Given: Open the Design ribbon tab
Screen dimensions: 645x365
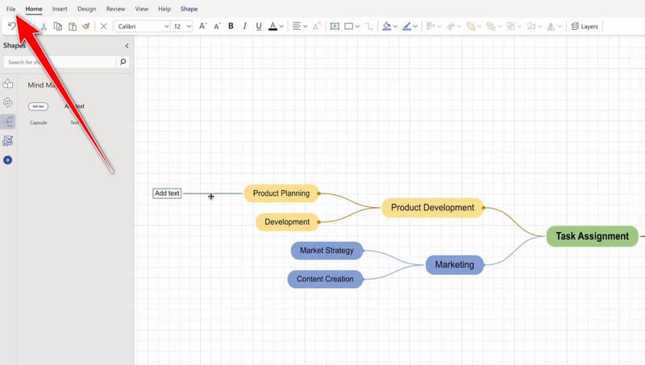Looking at the screenshot, I should tap(86, 9).
